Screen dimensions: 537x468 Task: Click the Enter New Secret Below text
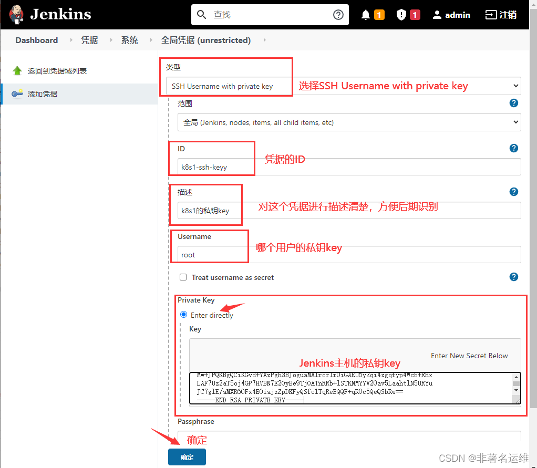469,356
